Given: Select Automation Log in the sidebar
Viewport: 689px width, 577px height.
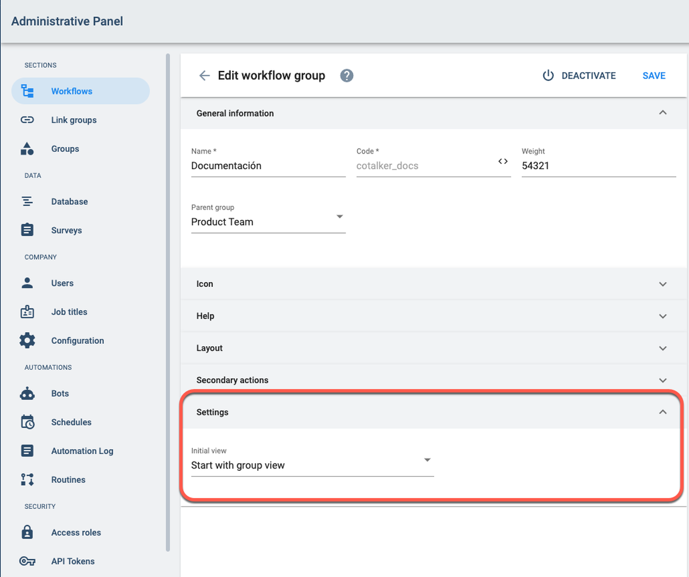Looking at the screenshot, I should tap(82, 451).
